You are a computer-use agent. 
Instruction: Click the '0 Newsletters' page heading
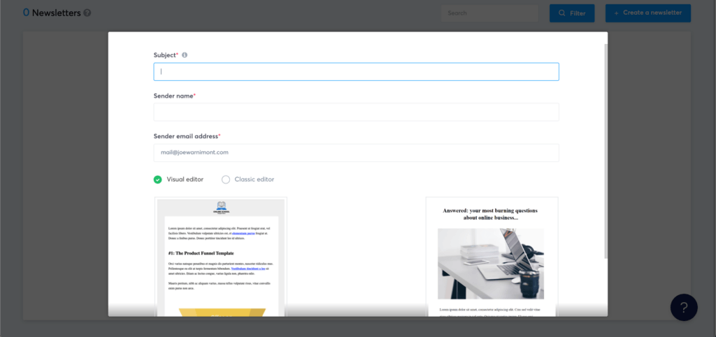point(52,13)
